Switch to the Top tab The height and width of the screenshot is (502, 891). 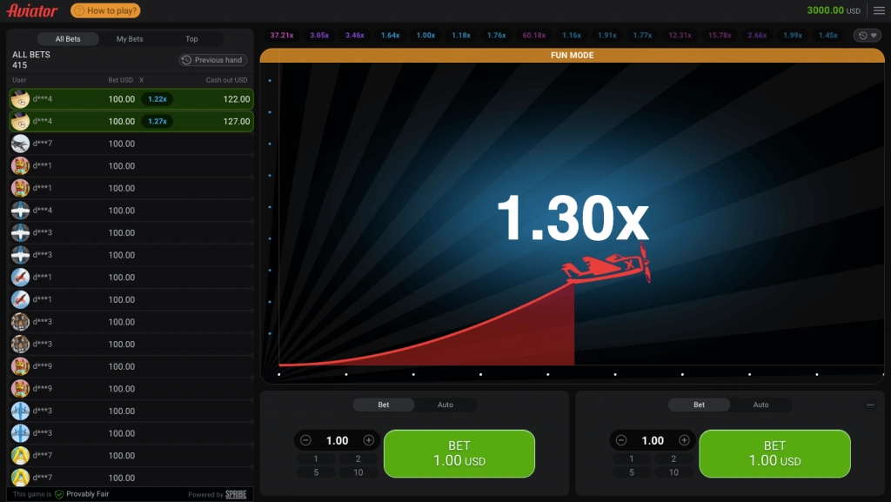point(191,39)
